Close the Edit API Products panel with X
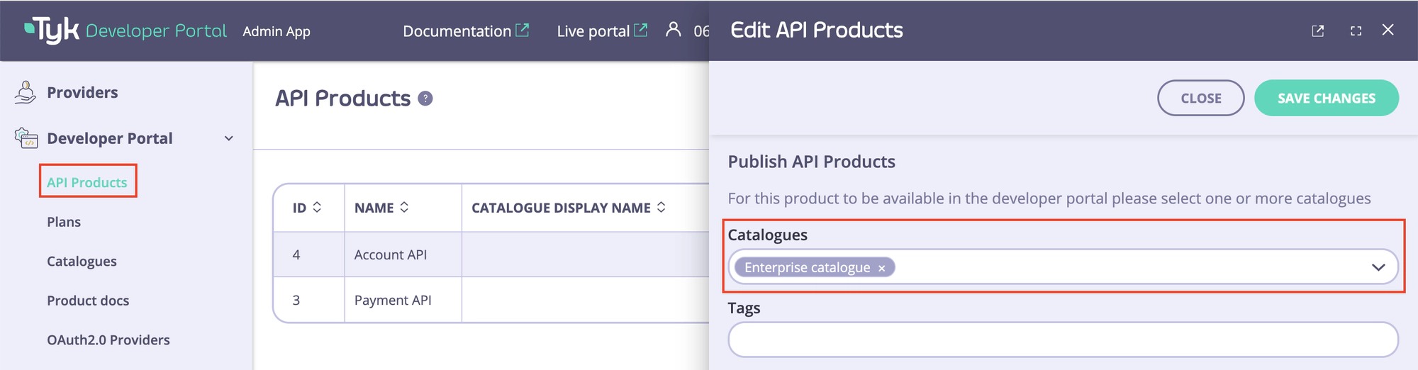1418x370 pixels. coord(1388,30)
